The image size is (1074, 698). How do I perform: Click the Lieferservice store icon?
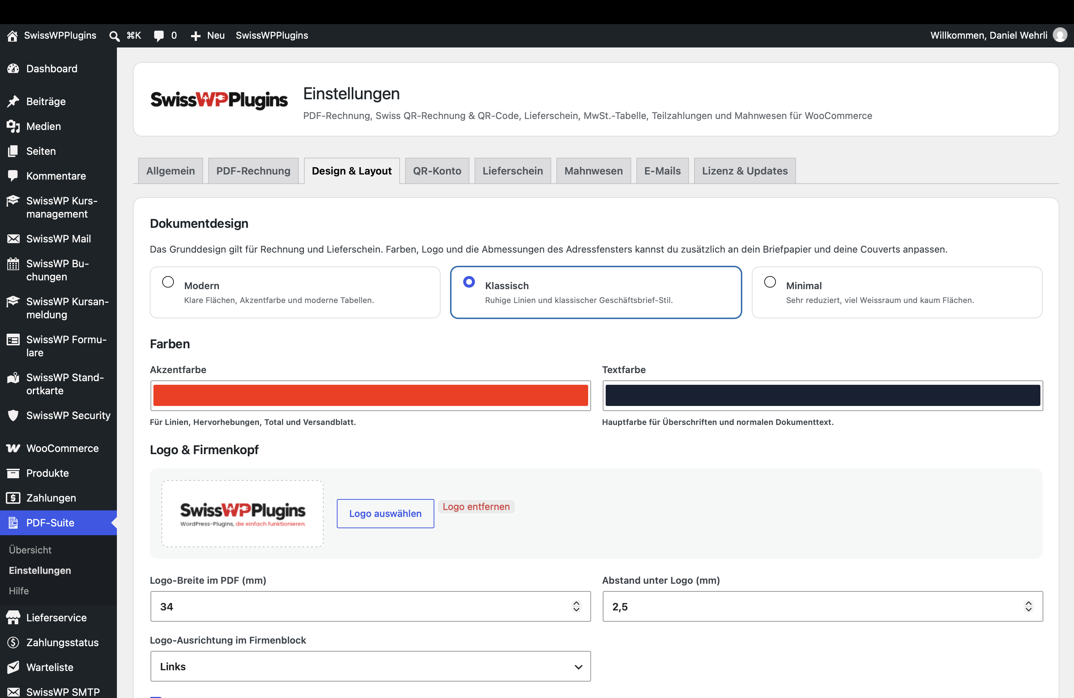click(13, 618)
